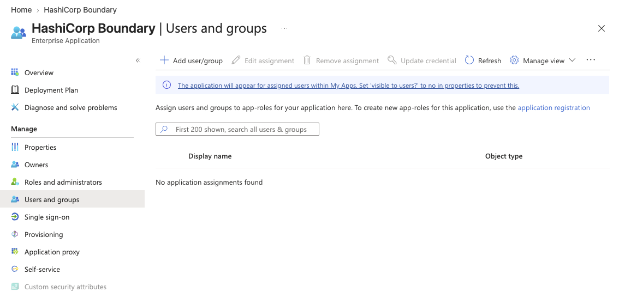Click the Provisioning sync icon
619x298 pixels.
tap(15, 234)
